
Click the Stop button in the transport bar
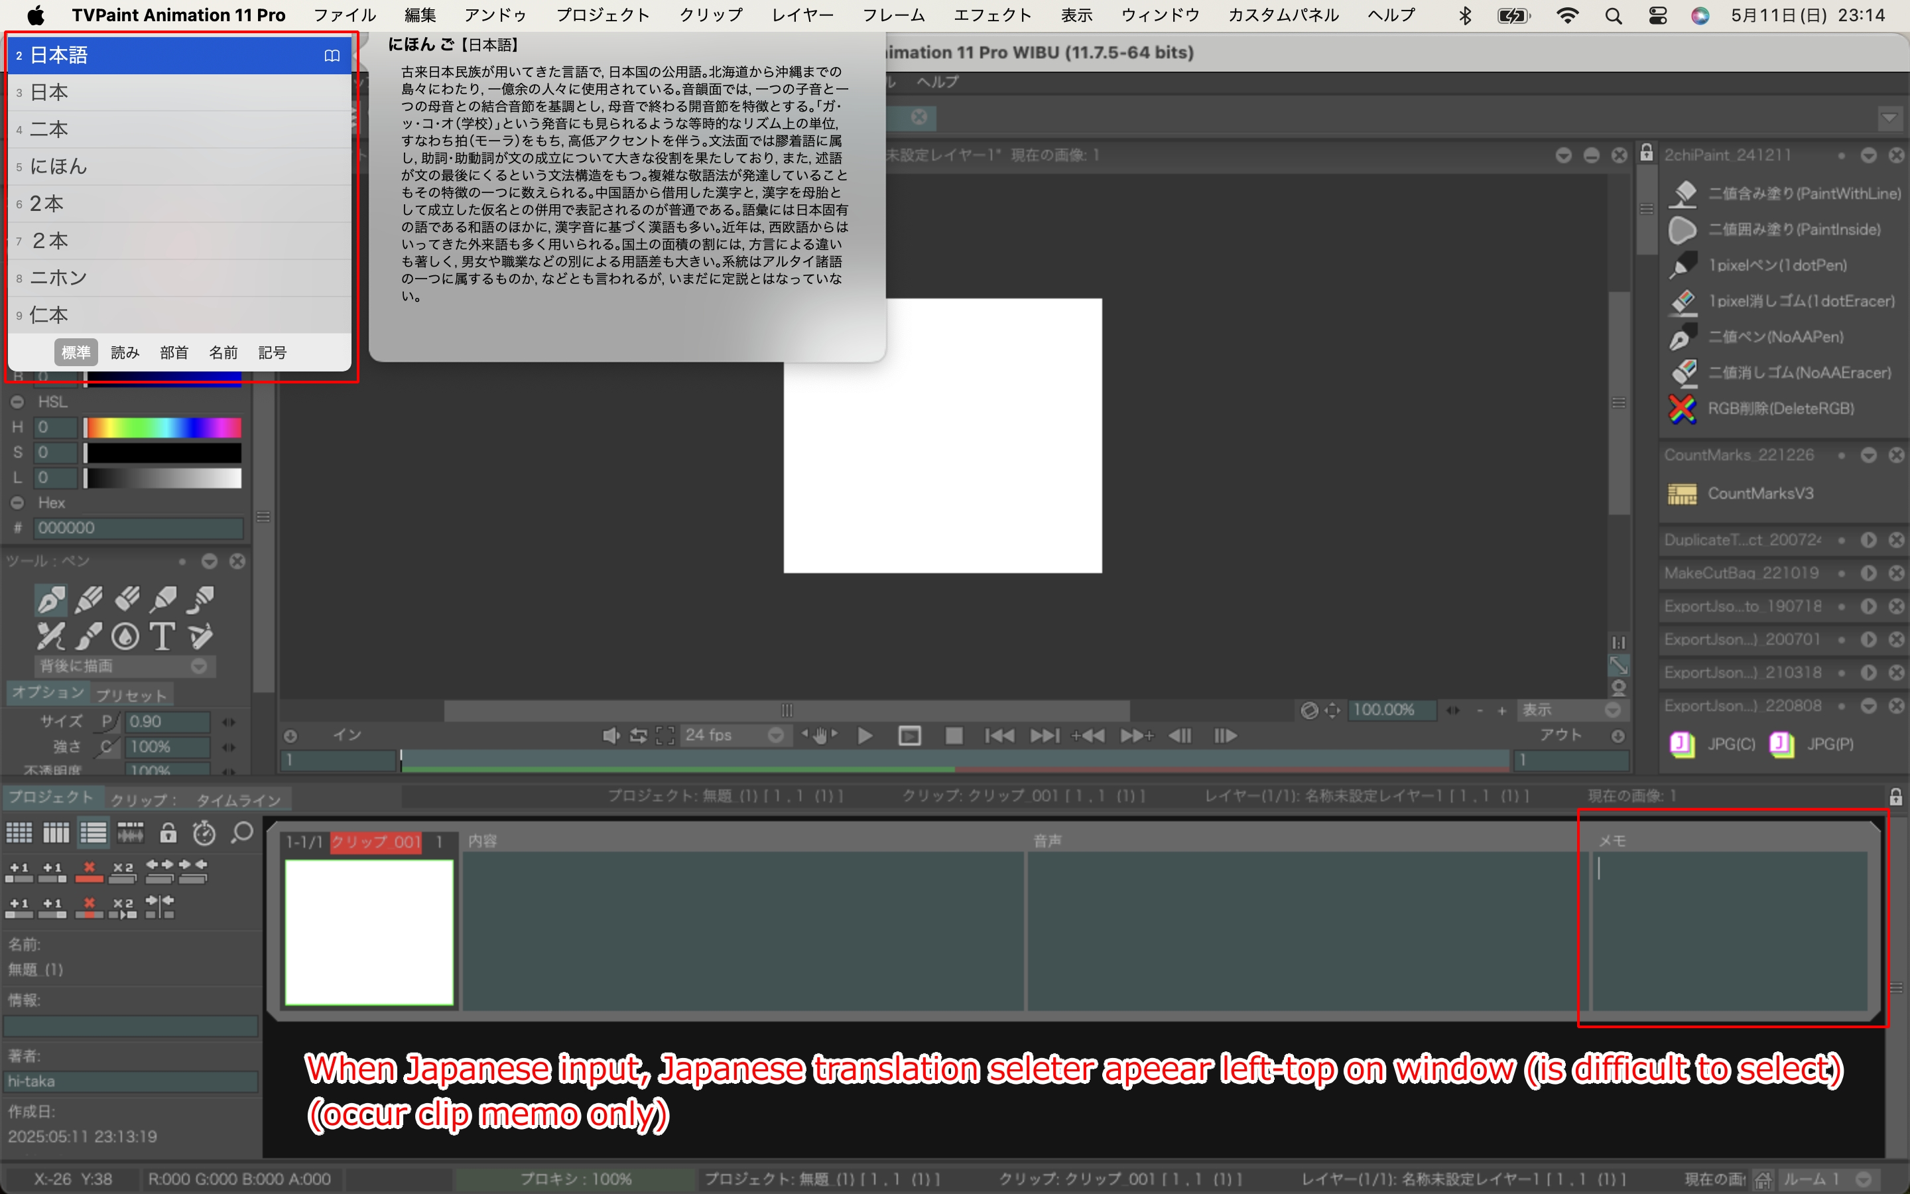(x=954, y=735)
